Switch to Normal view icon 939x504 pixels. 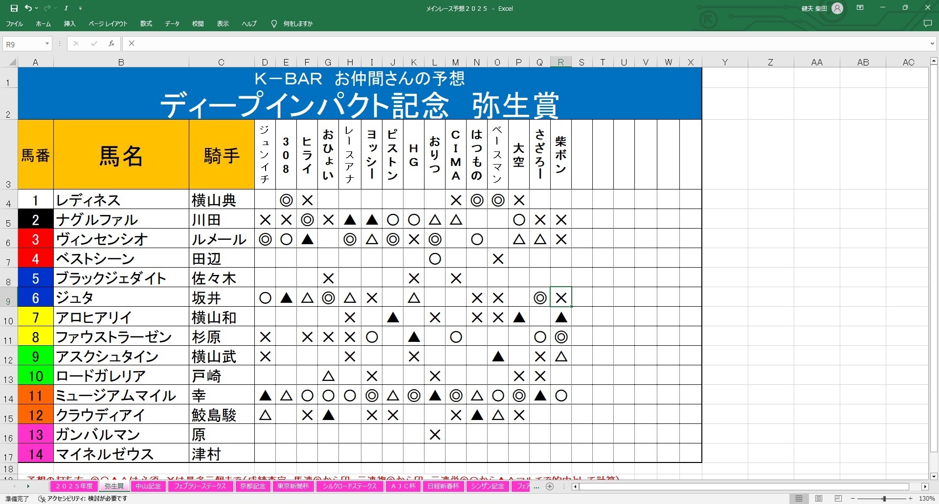(799, 499)
